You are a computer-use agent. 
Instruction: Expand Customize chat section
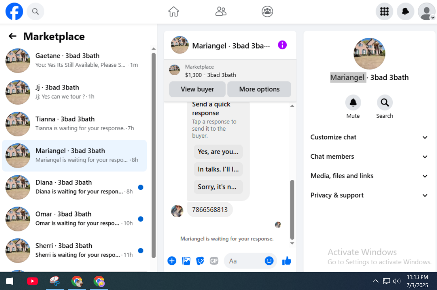click(369, 137)
